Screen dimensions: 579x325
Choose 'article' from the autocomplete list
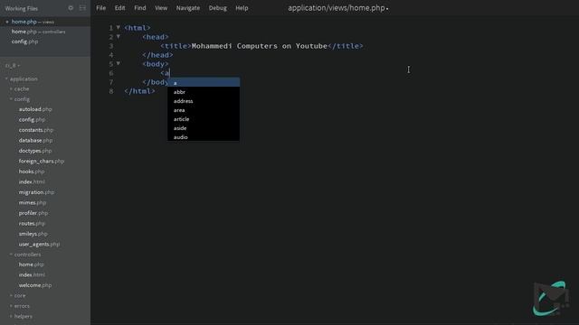click(x=204, y=119)
